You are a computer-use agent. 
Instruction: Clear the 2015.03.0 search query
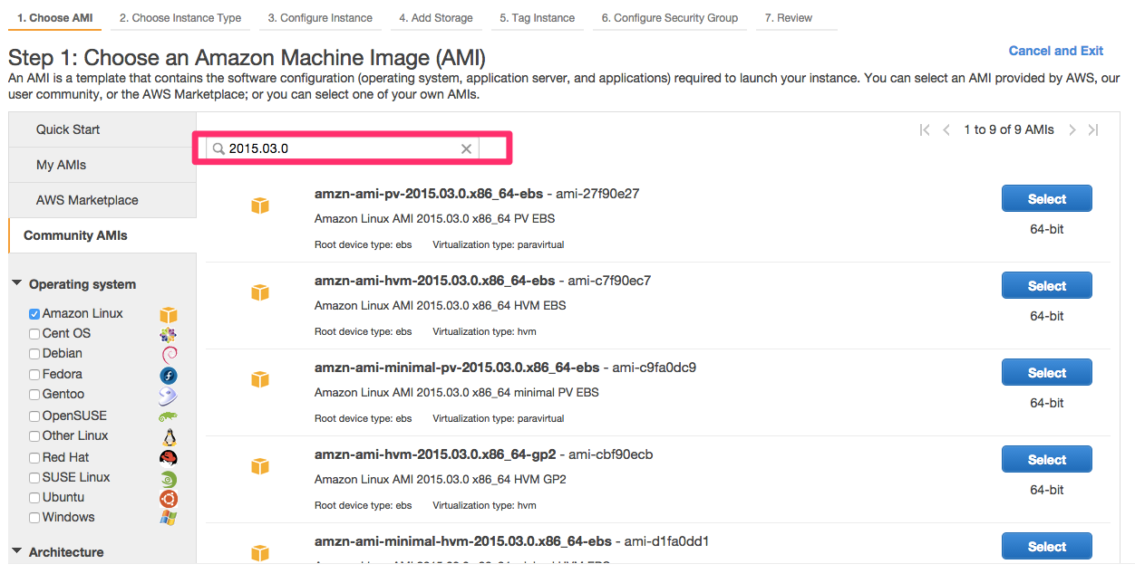(x=467, y=148)
